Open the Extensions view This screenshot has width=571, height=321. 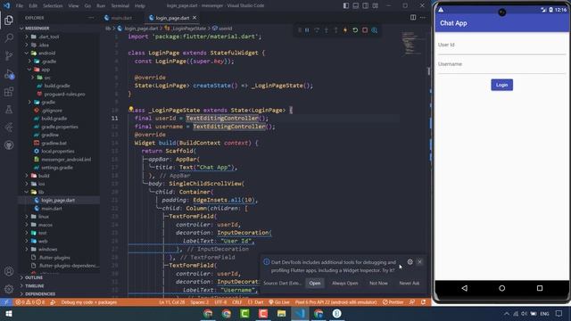(9, 92)
